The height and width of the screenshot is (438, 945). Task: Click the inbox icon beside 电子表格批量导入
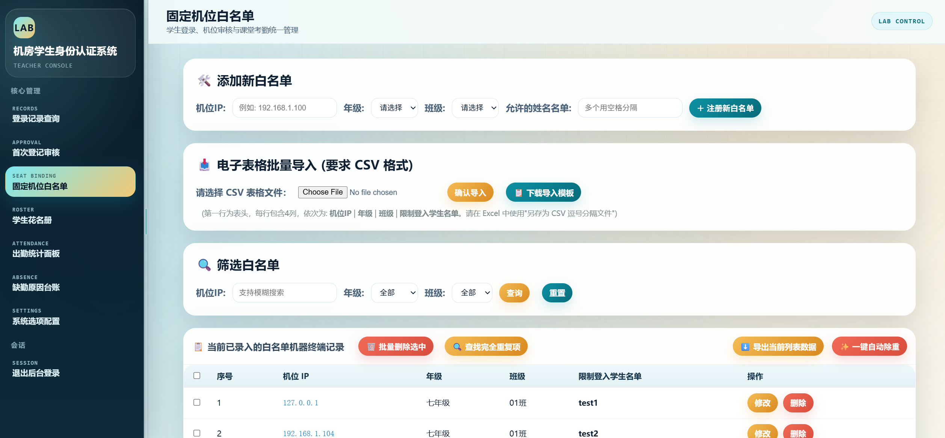[x=204, y=165]
